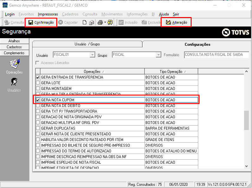
Task: Open the Movimentos menu
Action: click(x=112, y=14)
